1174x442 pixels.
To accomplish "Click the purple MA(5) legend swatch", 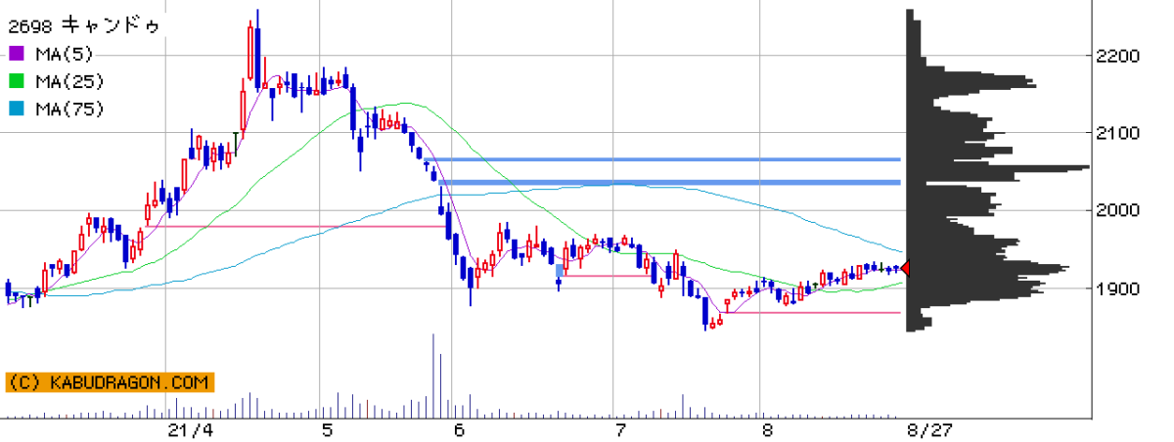I will click(x=17, y=53).
